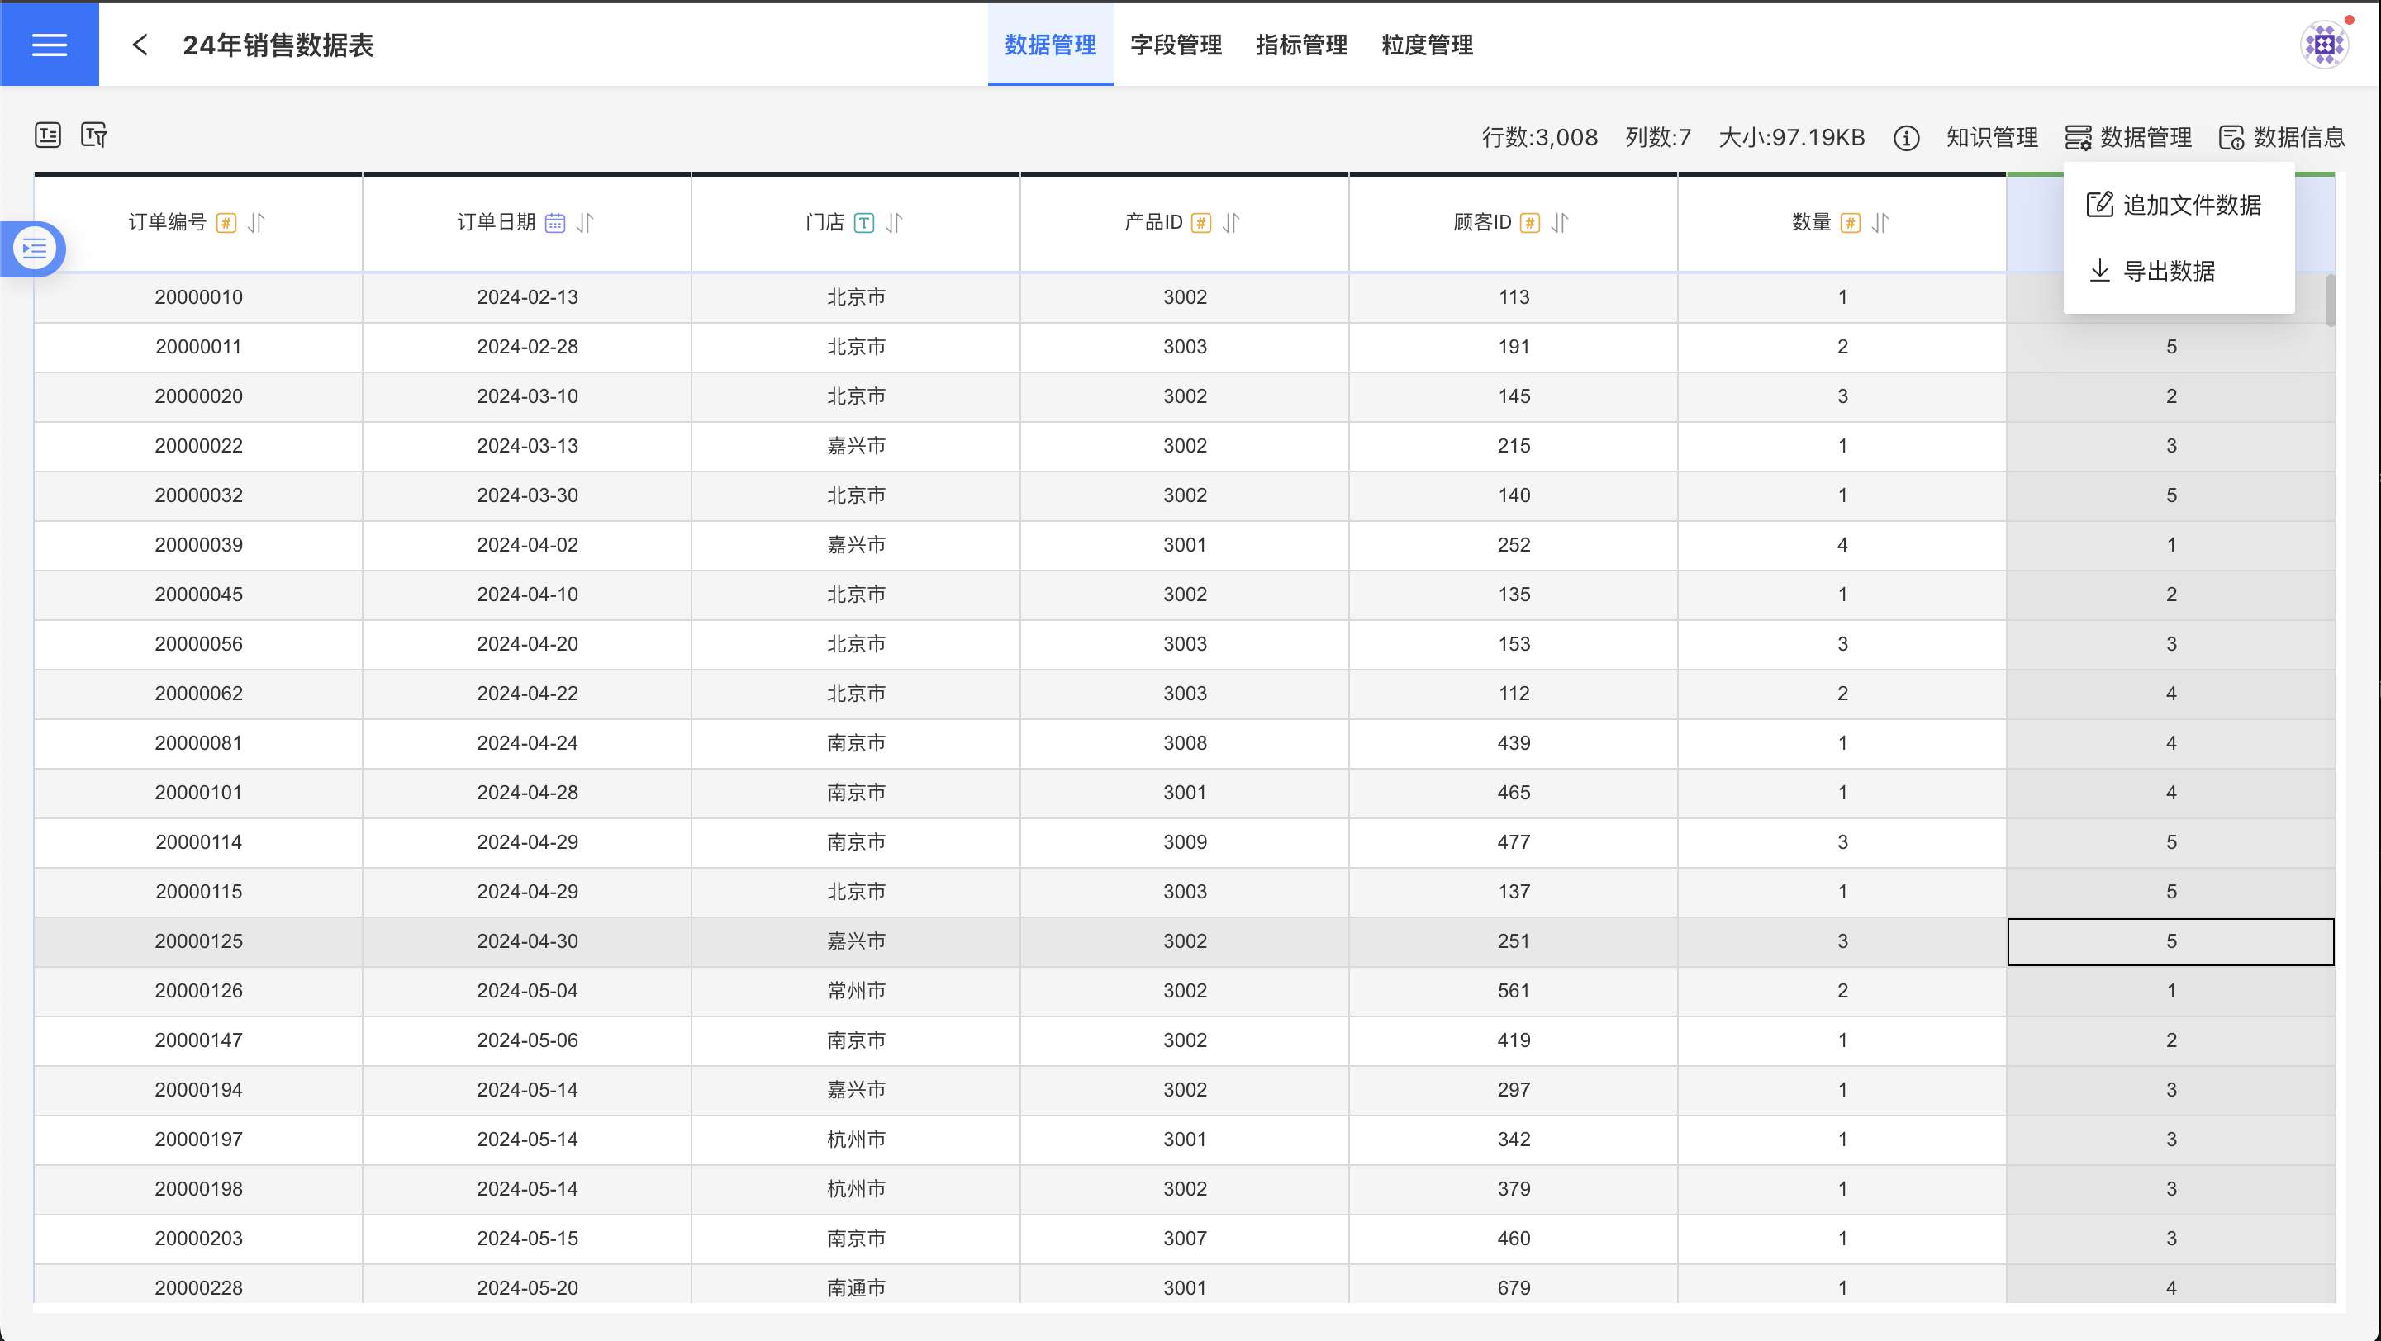
Task: Sort by 产品ID column
Action: coord(1231,223)
